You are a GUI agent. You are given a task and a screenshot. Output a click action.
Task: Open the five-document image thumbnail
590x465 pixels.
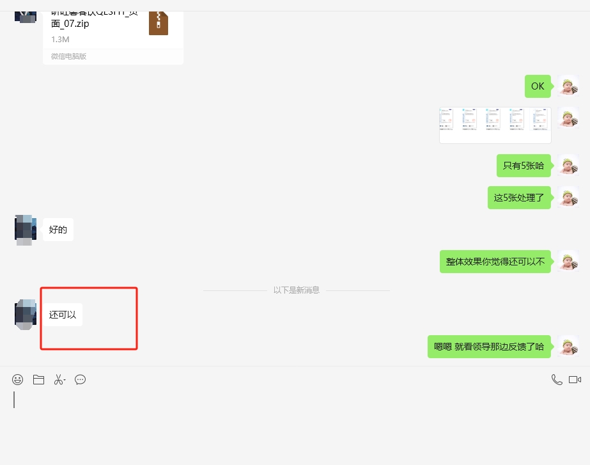pyautogui.click(x=495, y=125)
